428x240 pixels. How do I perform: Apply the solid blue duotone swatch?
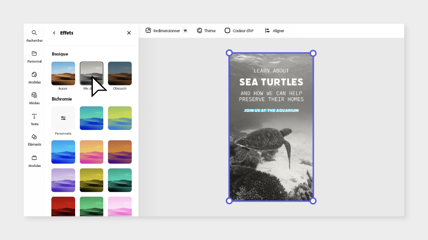pos(63,152)
